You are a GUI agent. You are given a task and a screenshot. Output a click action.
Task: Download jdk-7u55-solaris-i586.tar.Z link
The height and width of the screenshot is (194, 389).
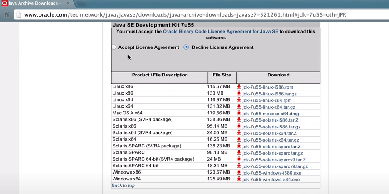coord(271,120)
